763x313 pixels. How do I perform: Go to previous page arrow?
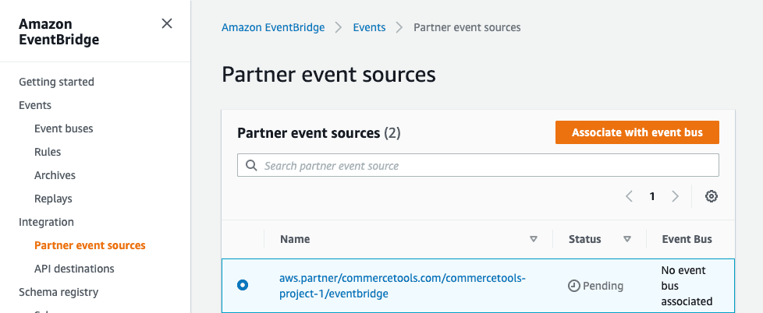[629, 196]
